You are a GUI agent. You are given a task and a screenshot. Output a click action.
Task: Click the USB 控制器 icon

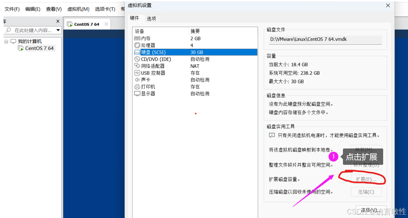(137, 73)
